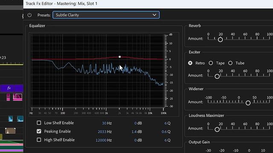The image size is (273, 153).
Task: Select the Tube exciter mode
Action: 230,63
